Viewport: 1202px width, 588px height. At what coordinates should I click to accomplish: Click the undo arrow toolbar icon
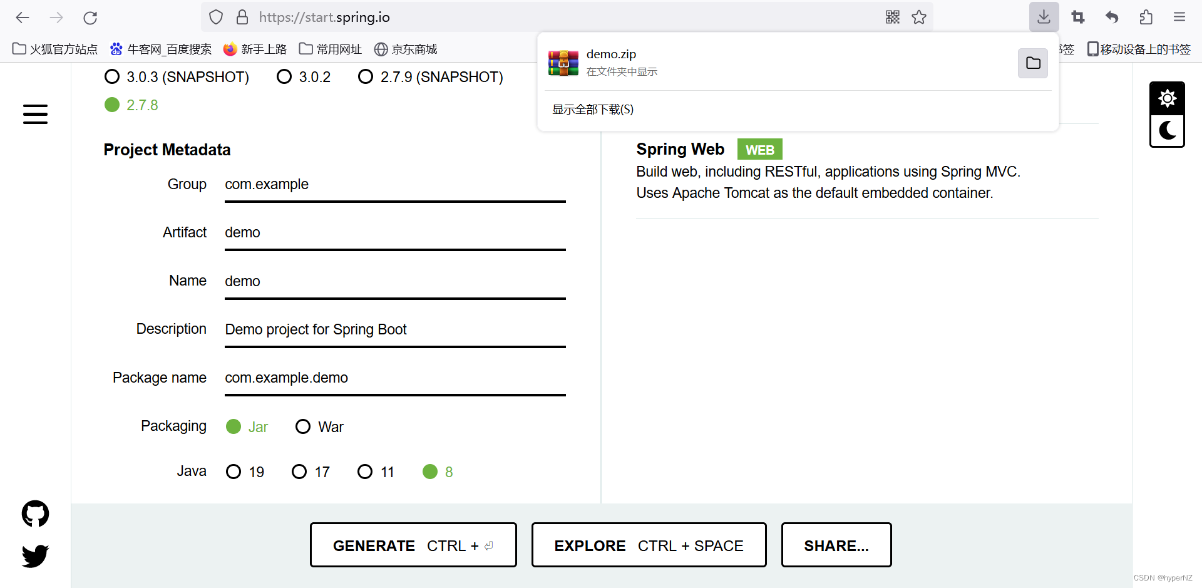[1112, 17]
